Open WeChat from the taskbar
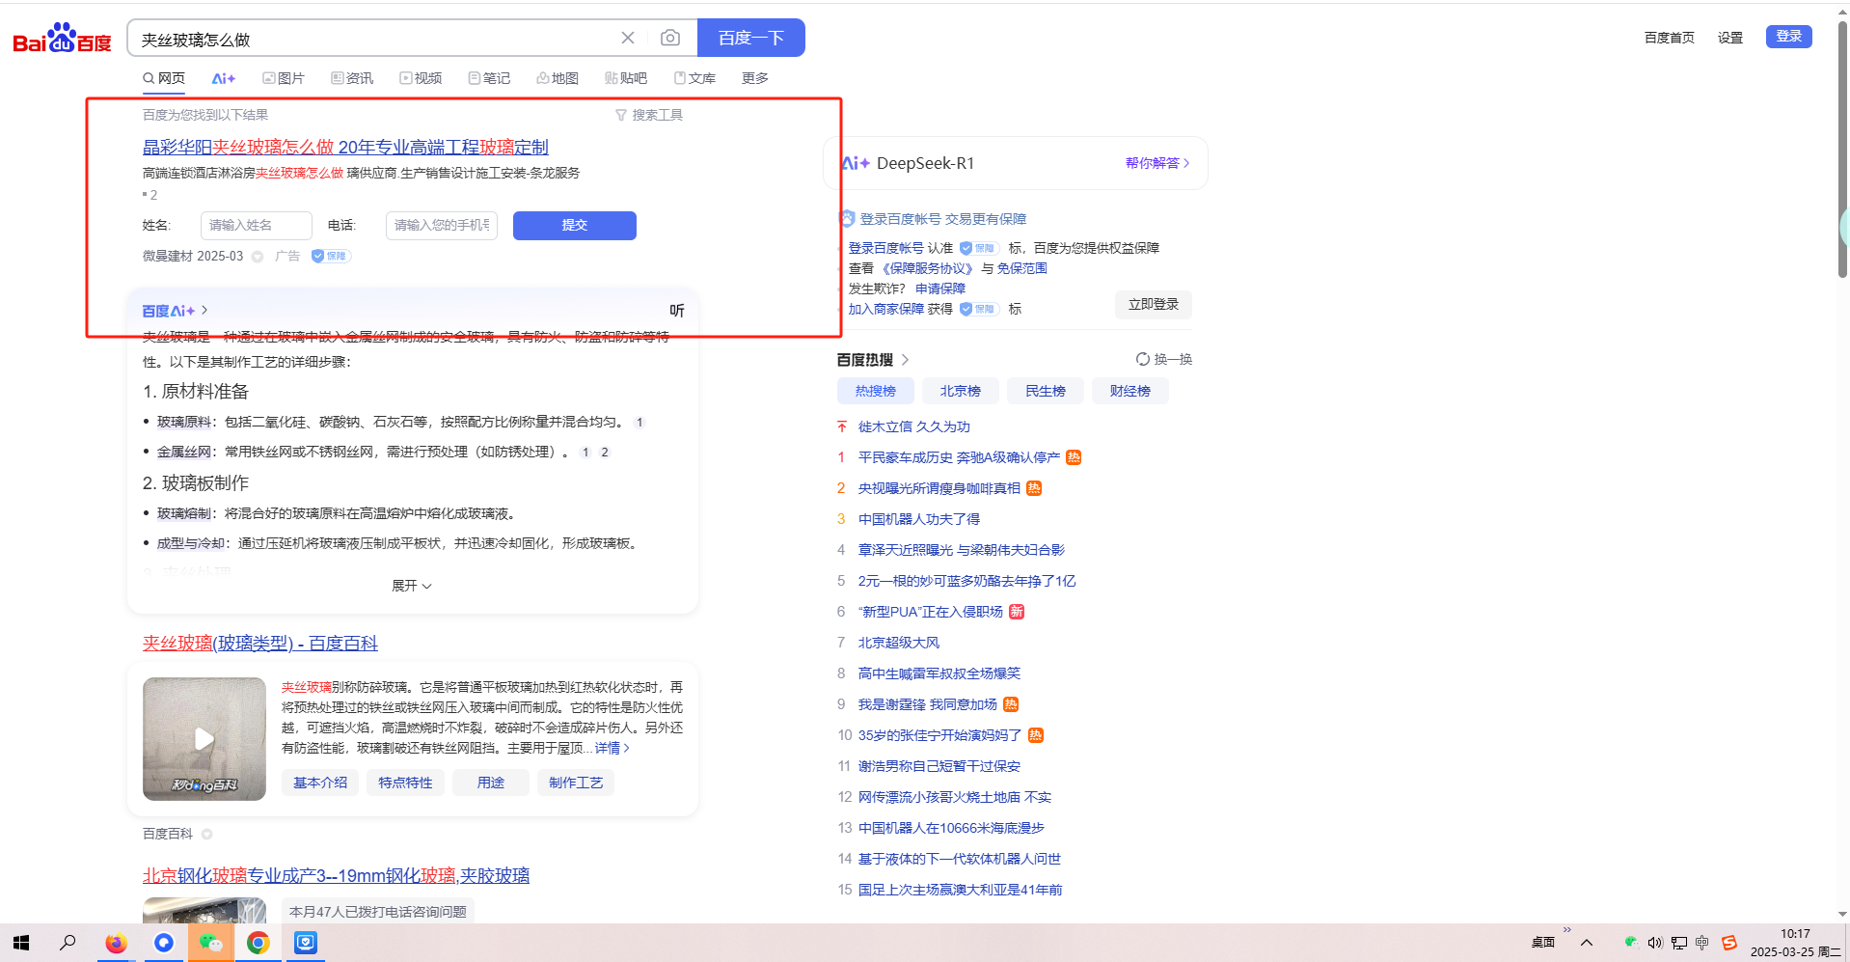This screenshot has height=962, width=1850. coord(210,943)
